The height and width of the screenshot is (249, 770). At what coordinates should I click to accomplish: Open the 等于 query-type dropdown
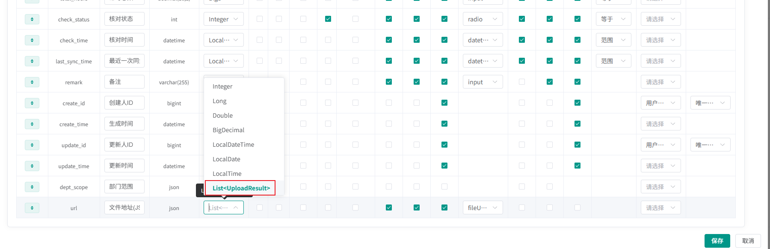click(x=613, y=19)
